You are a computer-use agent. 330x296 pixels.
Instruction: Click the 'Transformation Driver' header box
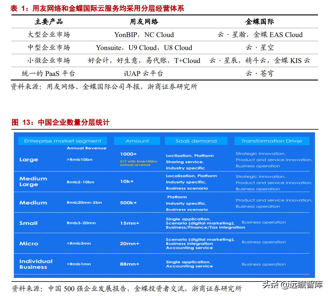click(x=272, y=141)
